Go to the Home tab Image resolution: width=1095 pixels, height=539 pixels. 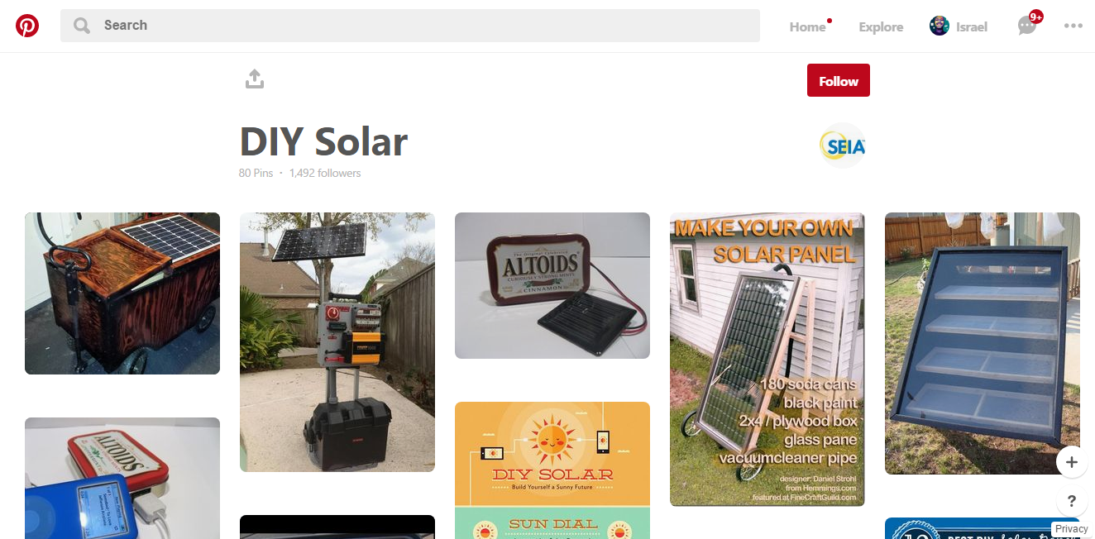click(807, 26)
